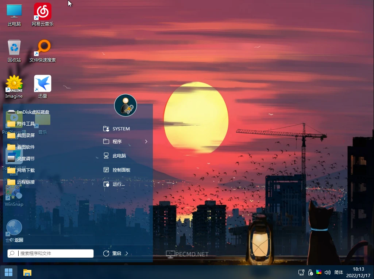Launch 文件快速搜索 desktop shortcut
This screenshot has height=279, width=374.
click(42, 51)
